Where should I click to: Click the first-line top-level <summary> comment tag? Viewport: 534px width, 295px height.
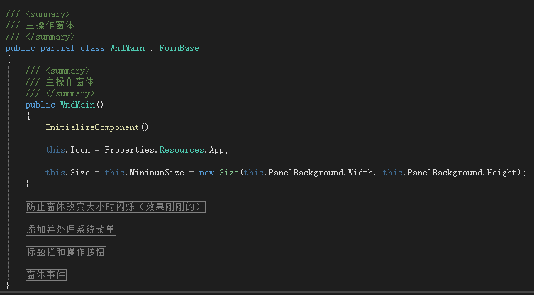pos(48,14)
